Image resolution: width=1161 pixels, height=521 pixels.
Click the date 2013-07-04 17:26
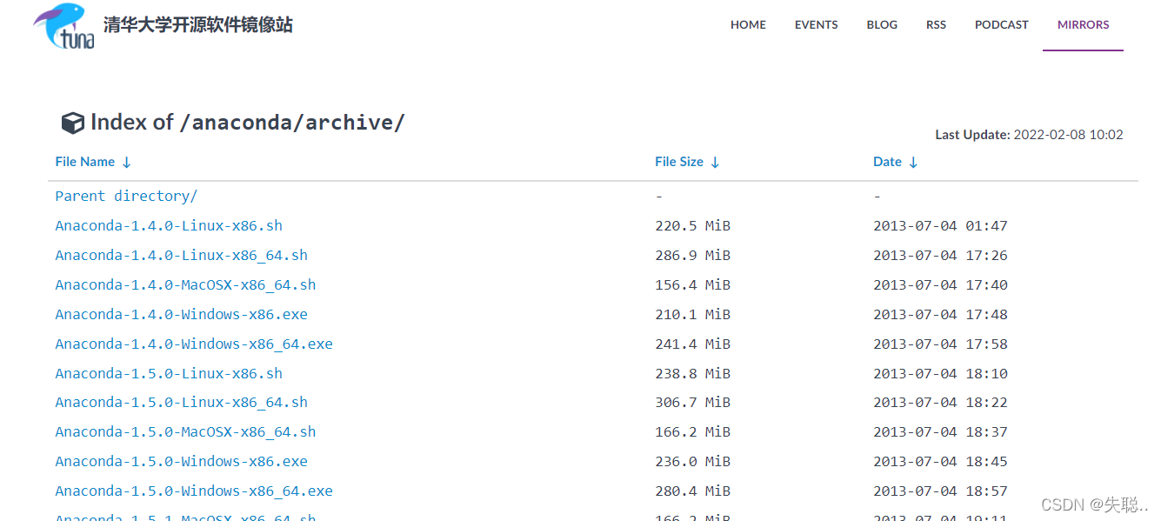point(940,255)
